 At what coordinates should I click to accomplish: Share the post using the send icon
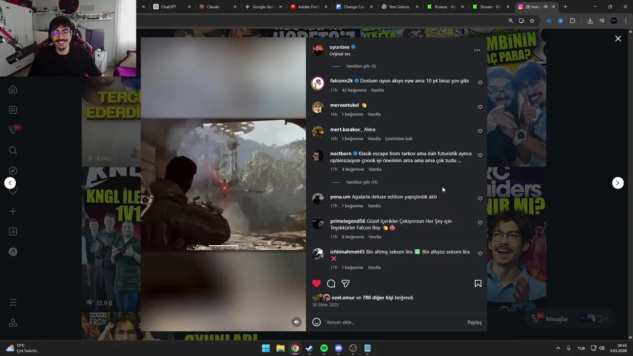[x=346, y=283]
